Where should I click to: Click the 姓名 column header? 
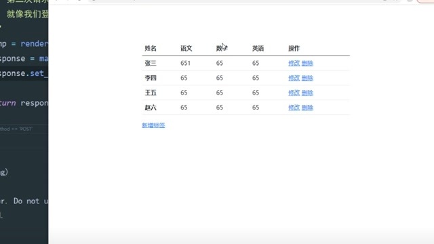pyautogui.click(x=151, y=48)
